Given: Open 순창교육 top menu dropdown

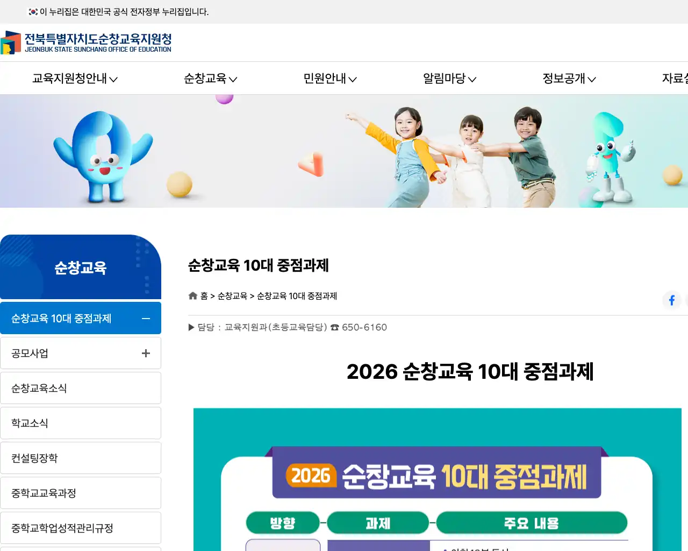Looking at the screenshot, I should click(210, 79).
